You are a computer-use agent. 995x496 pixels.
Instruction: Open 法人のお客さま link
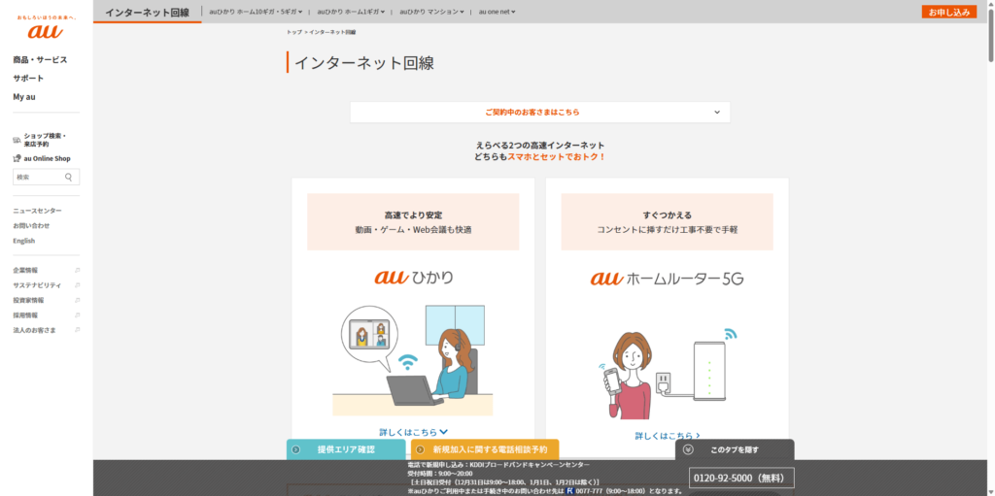pos(34,330)
